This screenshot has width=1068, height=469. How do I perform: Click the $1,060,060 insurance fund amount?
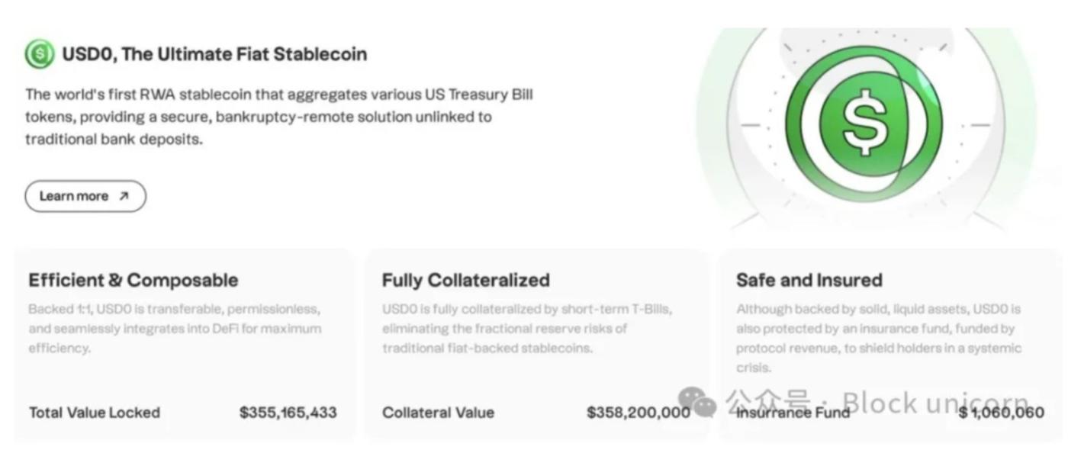[1002, 413]
